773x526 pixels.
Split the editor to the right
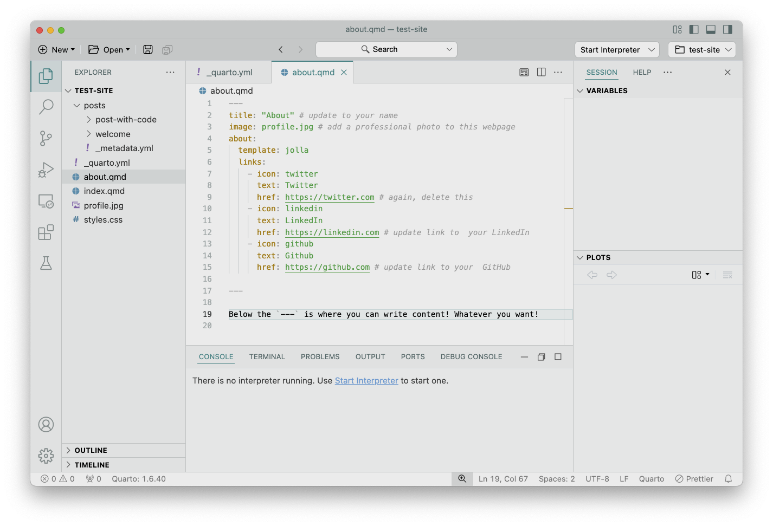pos(541,72)
